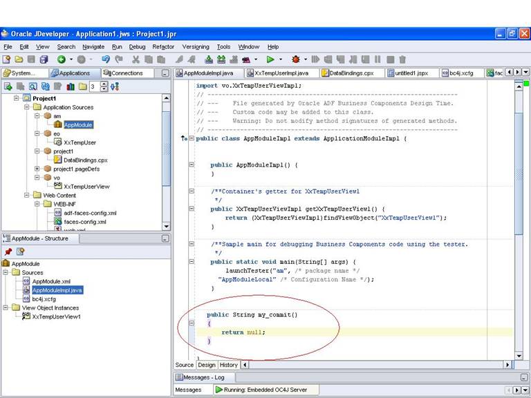Collapse the WEB-INF folder
Screen dimensions: 531x398
(37, 204)
